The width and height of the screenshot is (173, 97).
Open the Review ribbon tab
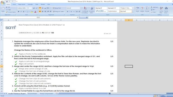(x=43, y=4)
